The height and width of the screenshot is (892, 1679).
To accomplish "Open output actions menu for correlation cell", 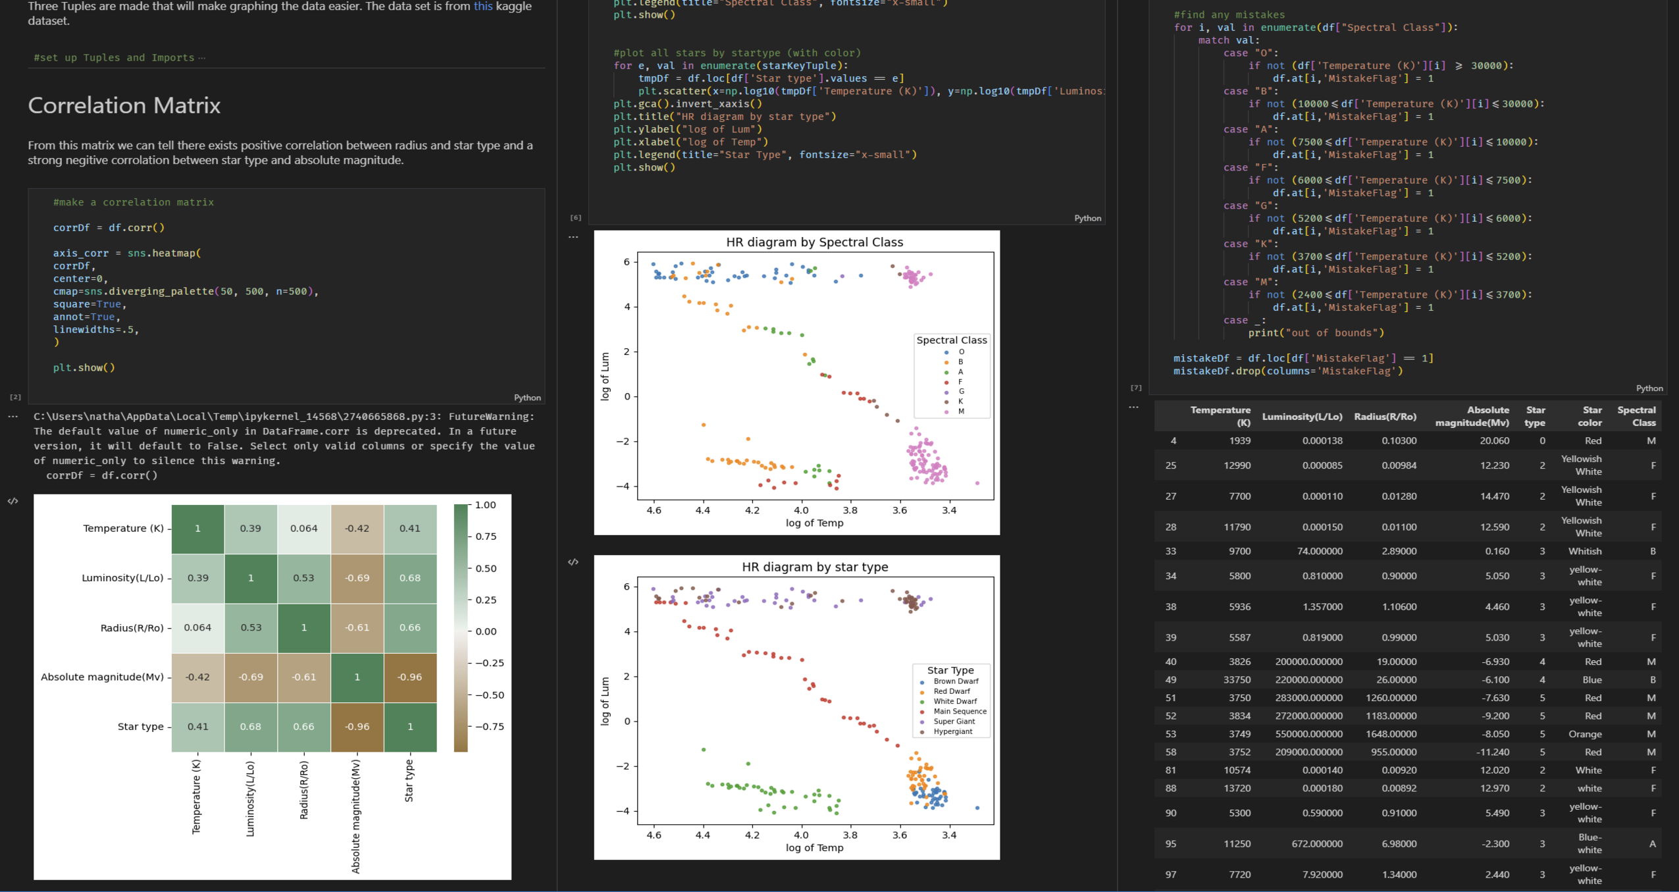I will click(x=13, y=416).
